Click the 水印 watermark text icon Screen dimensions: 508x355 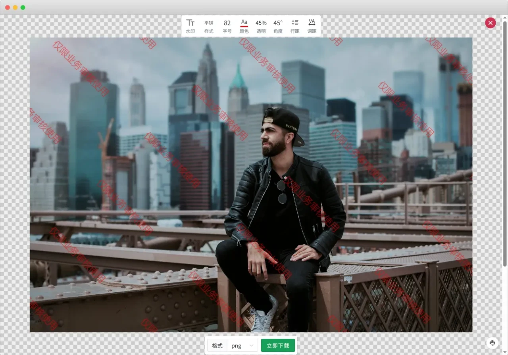click(x=190, y=26)
